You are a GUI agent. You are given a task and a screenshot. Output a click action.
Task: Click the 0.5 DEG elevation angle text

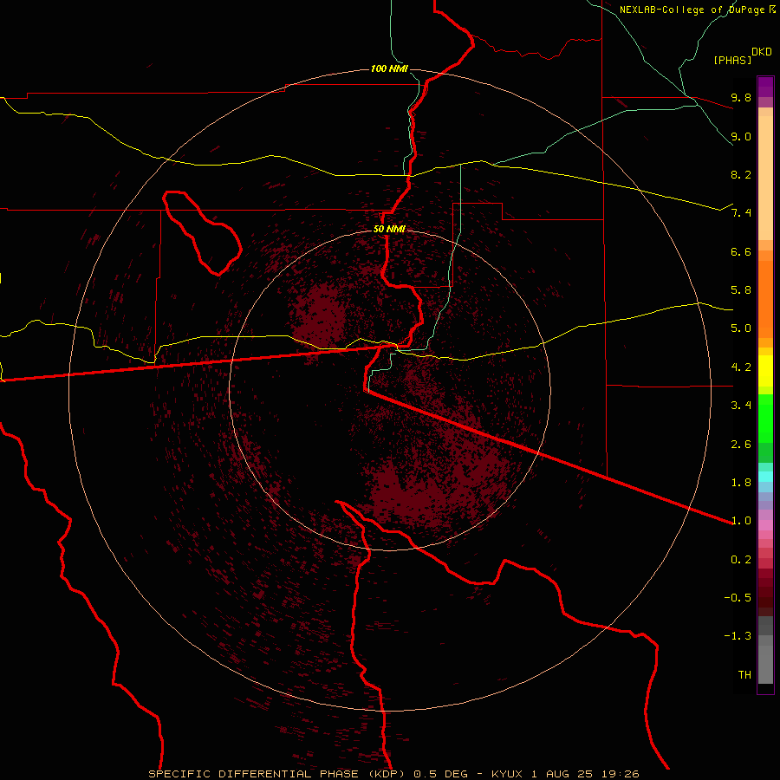[x=441, y=774]
